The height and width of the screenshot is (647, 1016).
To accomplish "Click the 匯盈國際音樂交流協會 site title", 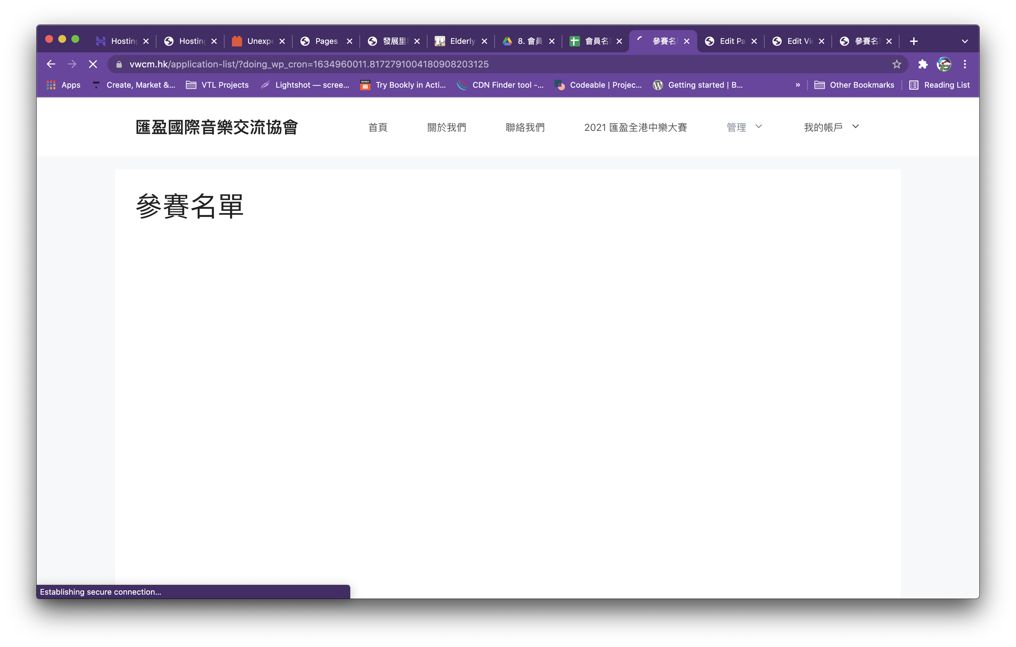I will point(217,127).
